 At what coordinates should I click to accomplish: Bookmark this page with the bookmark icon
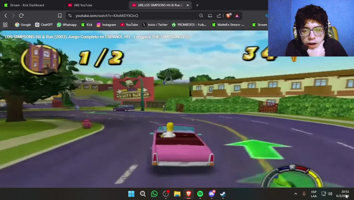coord(60,16)
